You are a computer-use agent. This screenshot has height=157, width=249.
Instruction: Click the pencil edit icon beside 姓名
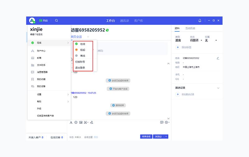tap(218, 58)
